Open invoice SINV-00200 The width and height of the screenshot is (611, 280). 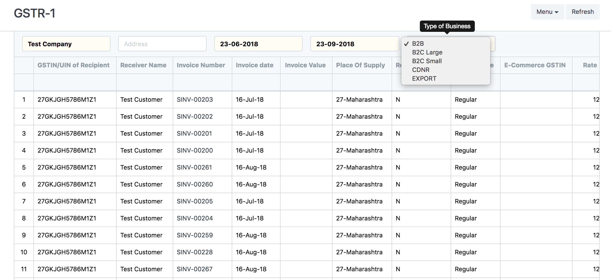click(195, 151)
